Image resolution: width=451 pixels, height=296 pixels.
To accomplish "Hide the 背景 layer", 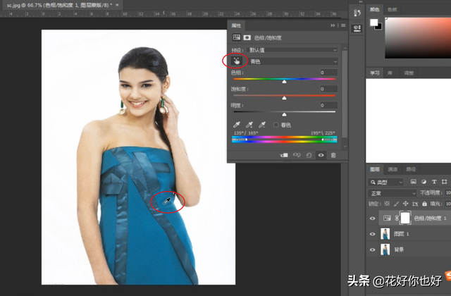I will point(372,249).
